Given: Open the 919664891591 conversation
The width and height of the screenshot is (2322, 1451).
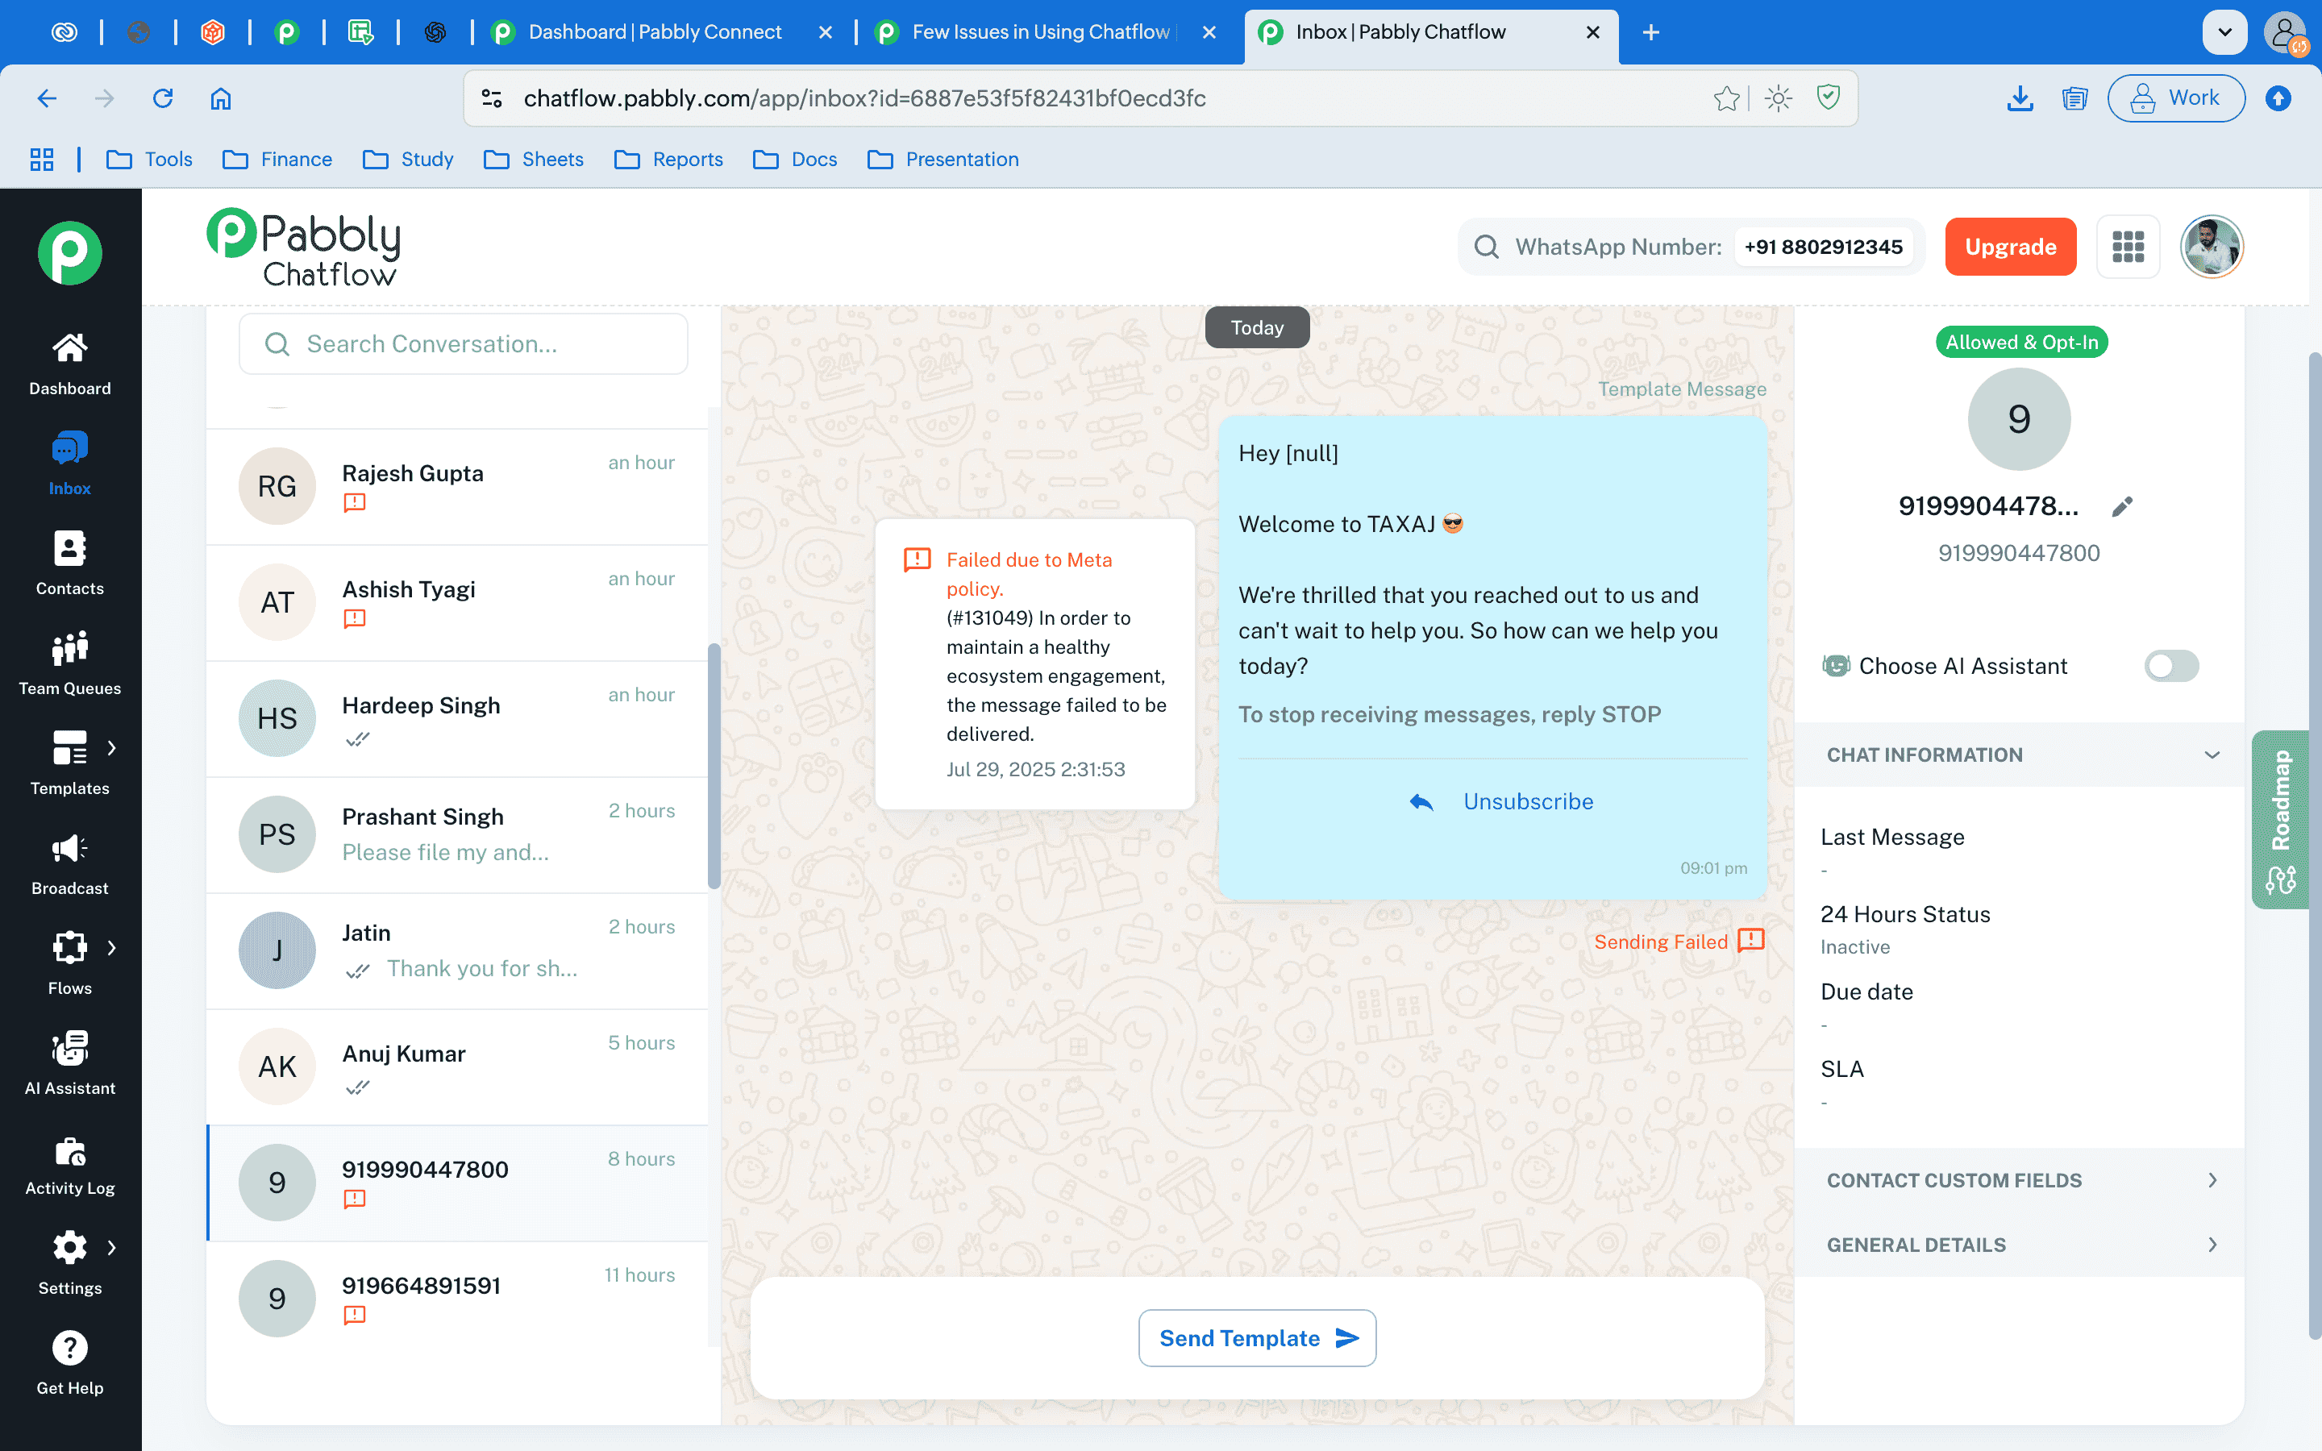Looking at the screenshot, I should pos(458,1299).
